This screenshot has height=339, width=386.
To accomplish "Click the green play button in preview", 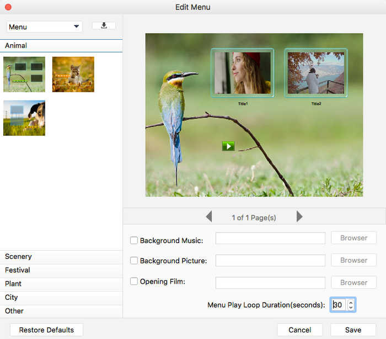I will pos(228,146).
